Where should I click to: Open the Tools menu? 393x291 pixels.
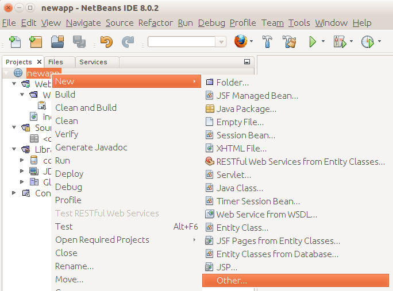(299, 23)
